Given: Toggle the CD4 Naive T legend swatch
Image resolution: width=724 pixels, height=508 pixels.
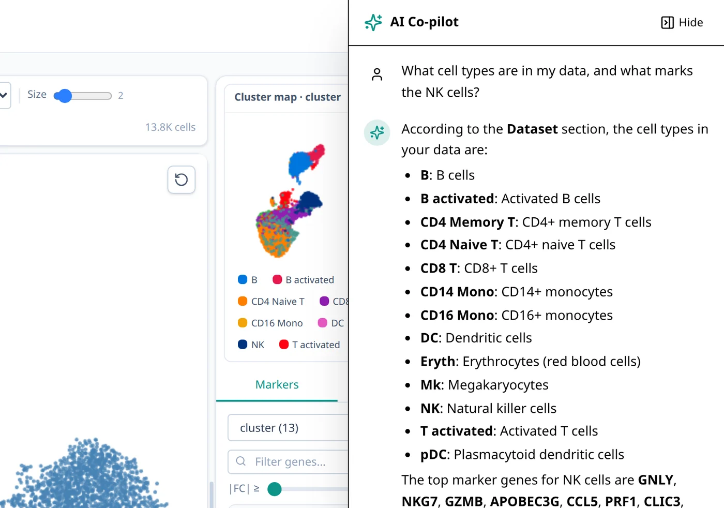Looking at the screenshot, I should [x=243, y=301].
